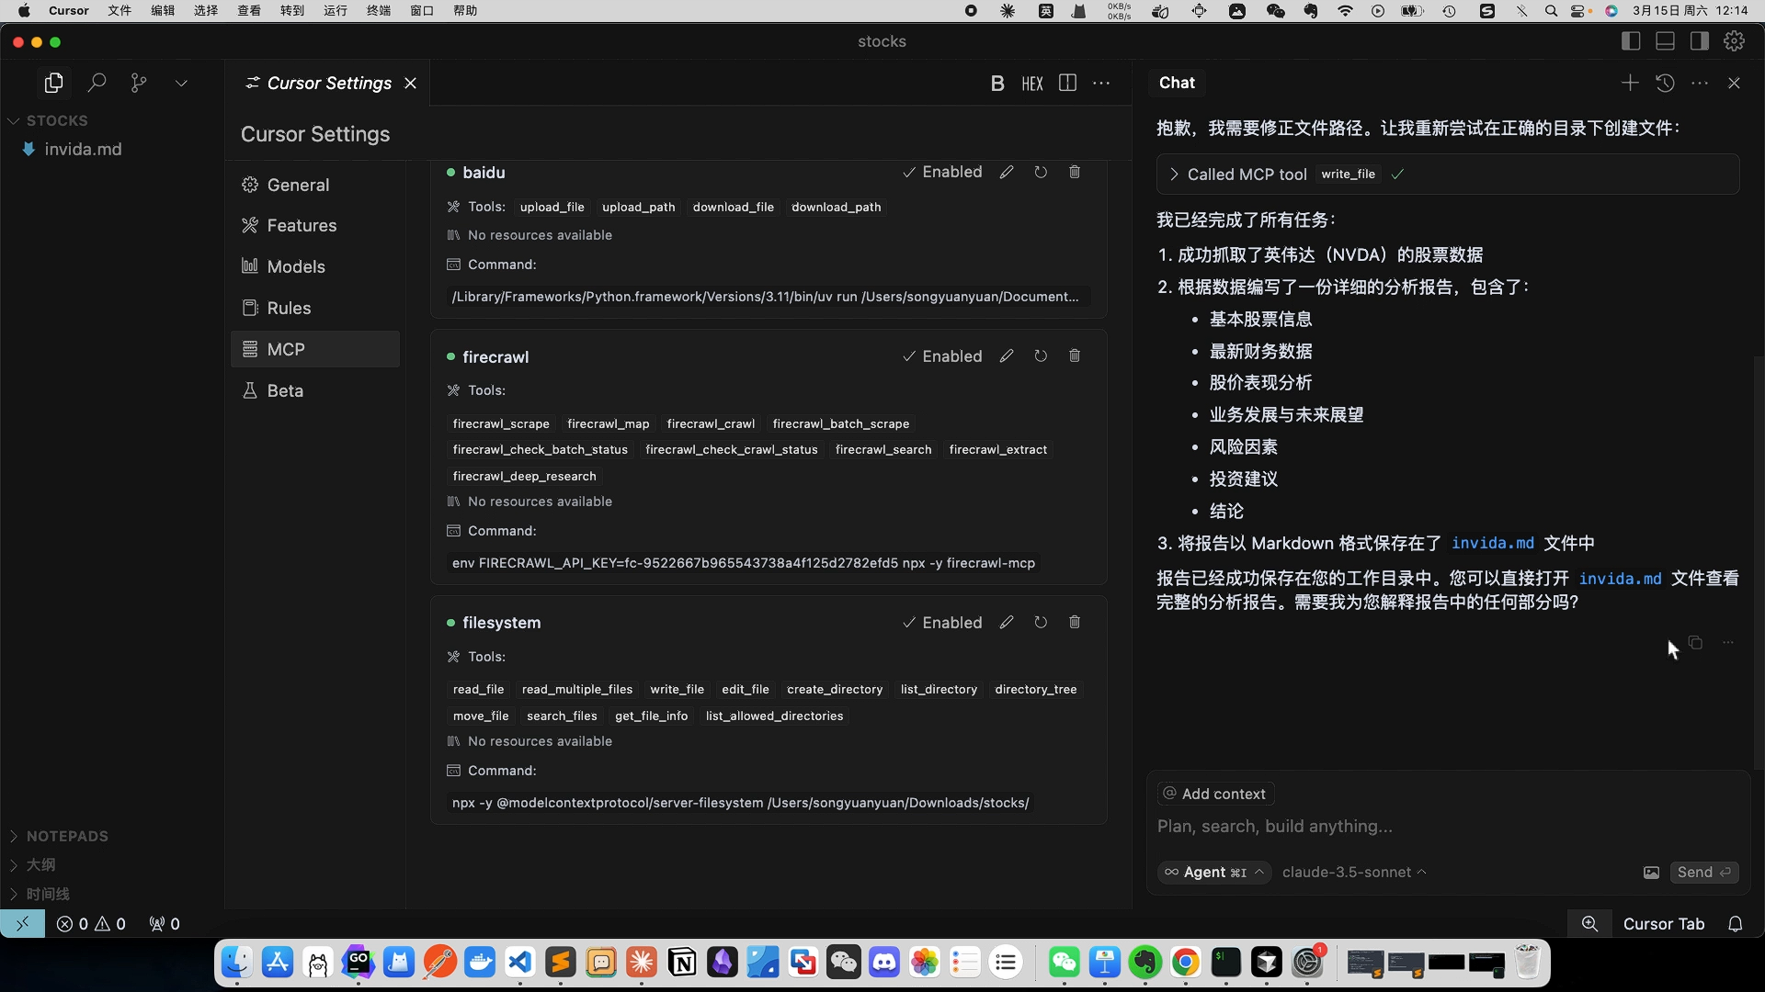Open notifications bell in status bar

pos(1736,924)
